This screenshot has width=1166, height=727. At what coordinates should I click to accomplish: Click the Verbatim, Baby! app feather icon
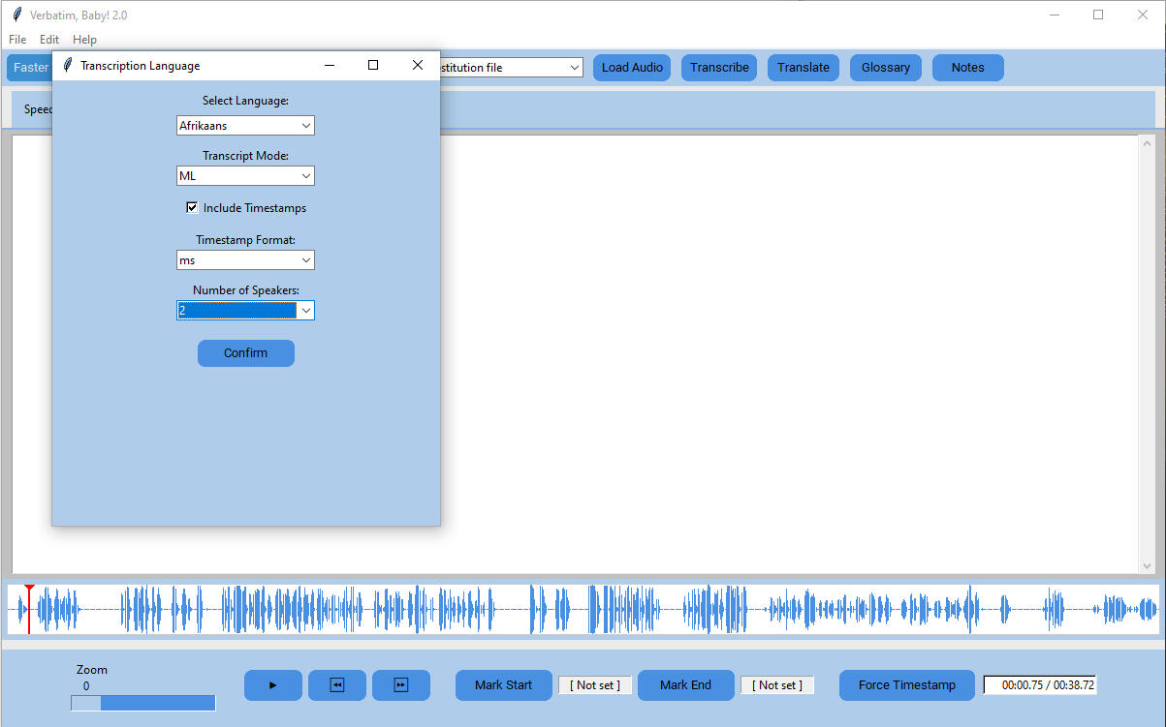[16, 15]
